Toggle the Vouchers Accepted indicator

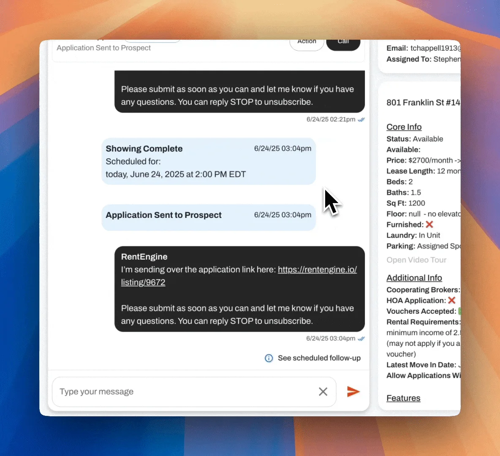(x=459, y=311)
